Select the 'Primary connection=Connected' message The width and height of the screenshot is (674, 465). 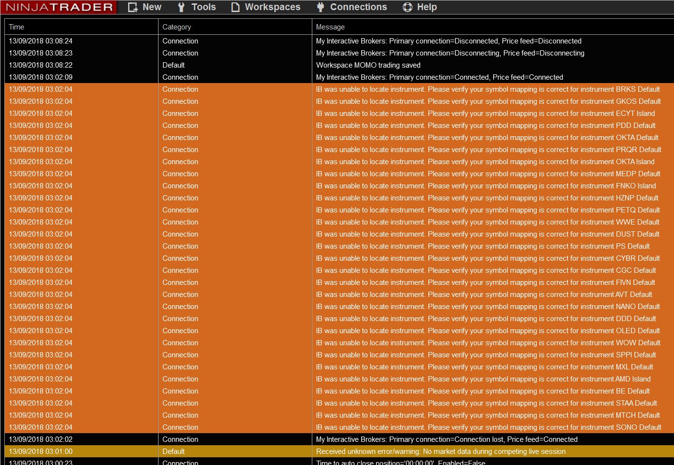point(440,77)
